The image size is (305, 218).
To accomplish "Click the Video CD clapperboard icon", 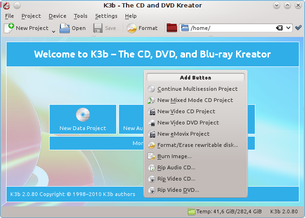I will pos(151,111).
